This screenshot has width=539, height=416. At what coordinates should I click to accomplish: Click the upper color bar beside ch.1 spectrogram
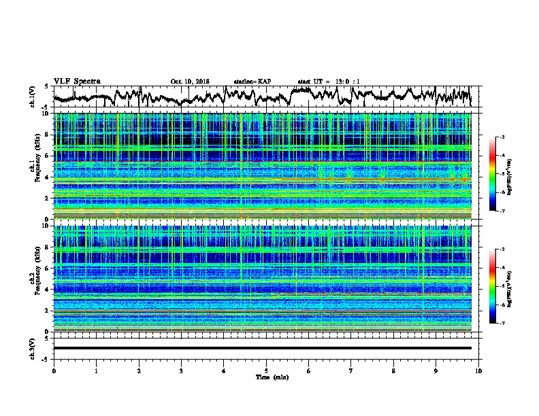click(x=492, y=174)
